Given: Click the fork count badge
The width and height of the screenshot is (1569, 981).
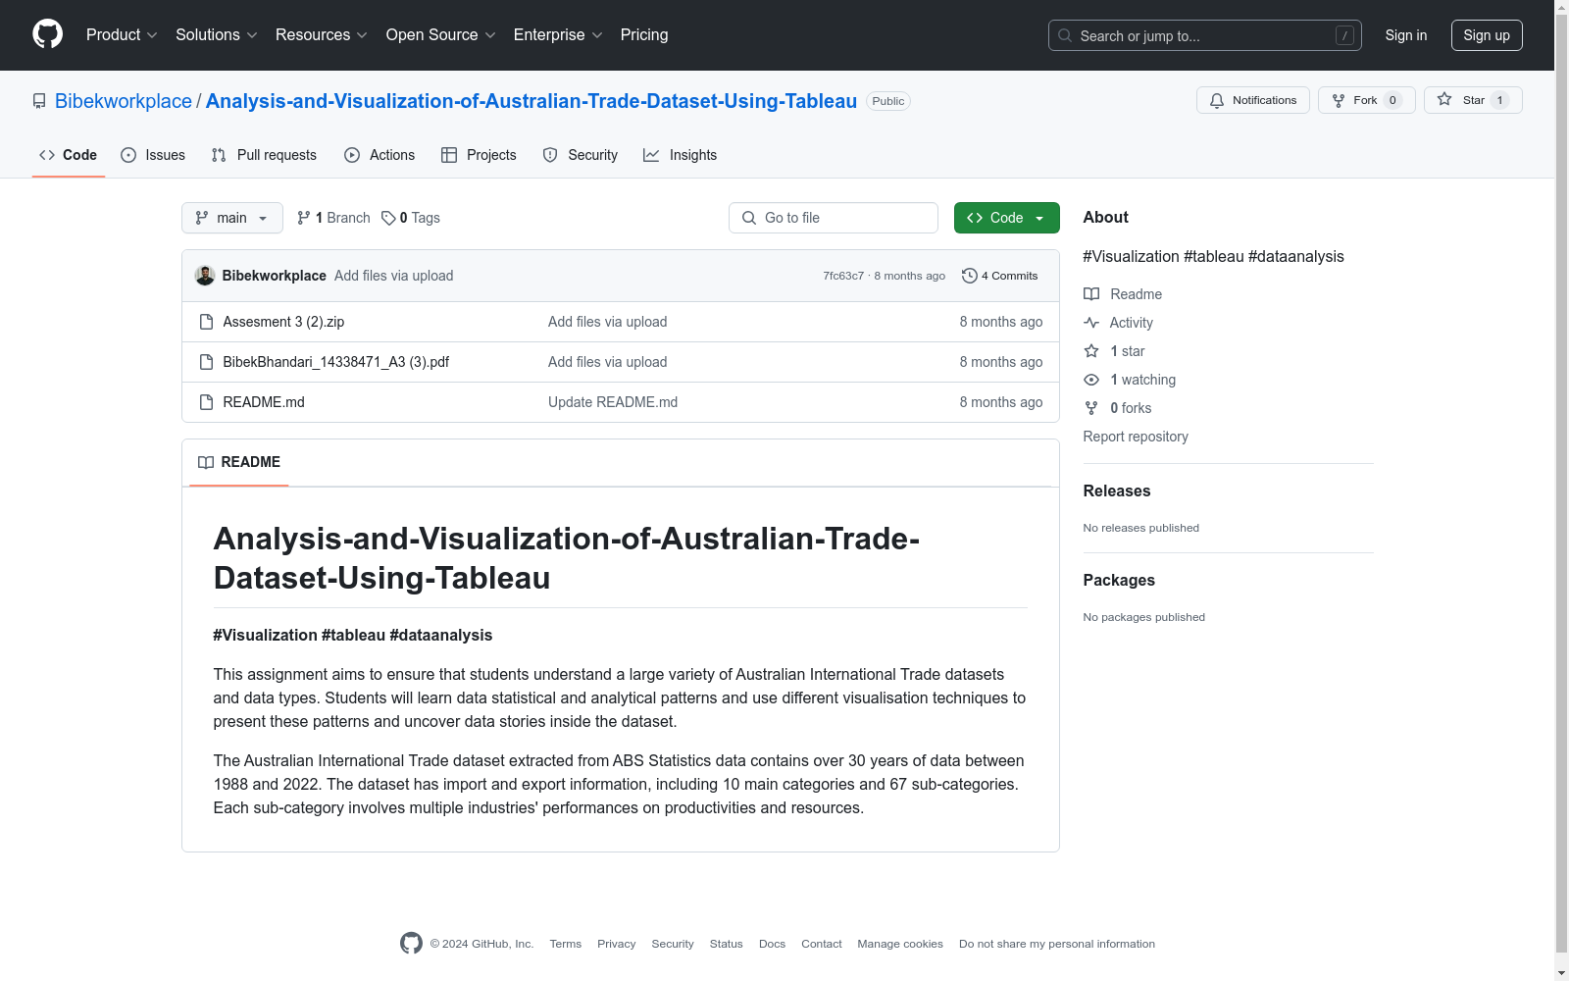Looking at the screenshot, I should point(1392,100).
